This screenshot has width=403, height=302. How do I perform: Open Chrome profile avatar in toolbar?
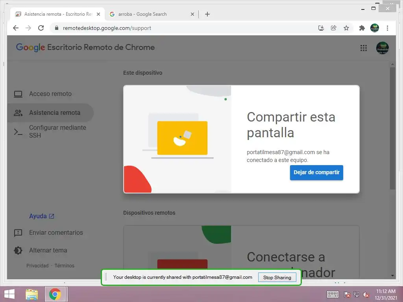pyautogui.click(x=375, y=28)
